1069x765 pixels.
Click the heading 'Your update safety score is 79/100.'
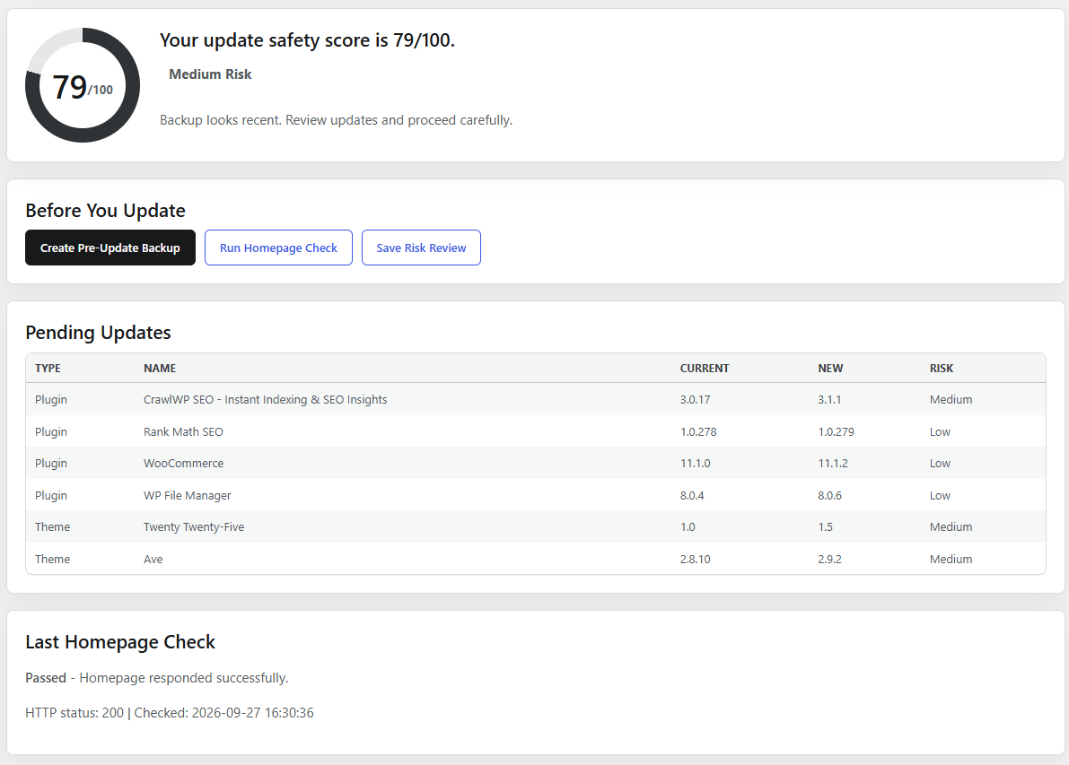308,40
